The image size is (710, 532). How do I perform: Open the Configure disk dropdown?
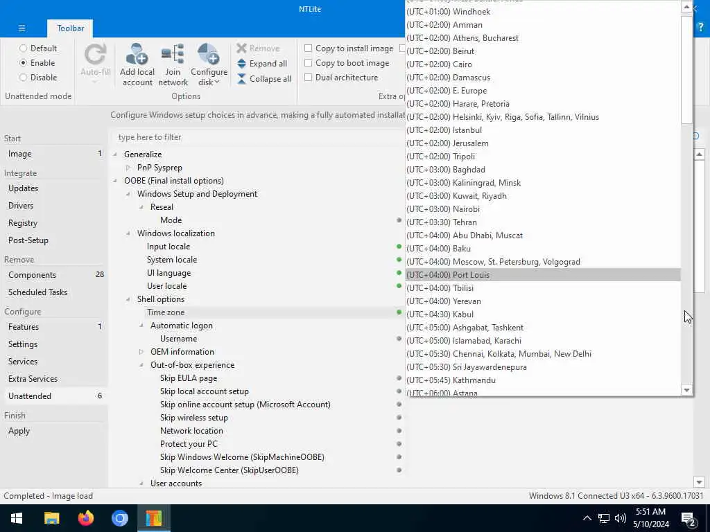click(209, 64)
